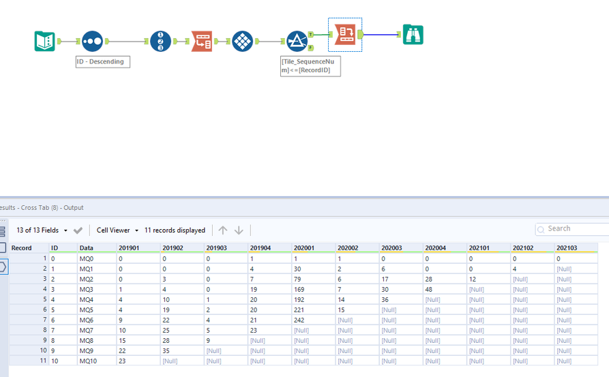
Task: Click the 202102 column header
Action: tap(533, 247)
